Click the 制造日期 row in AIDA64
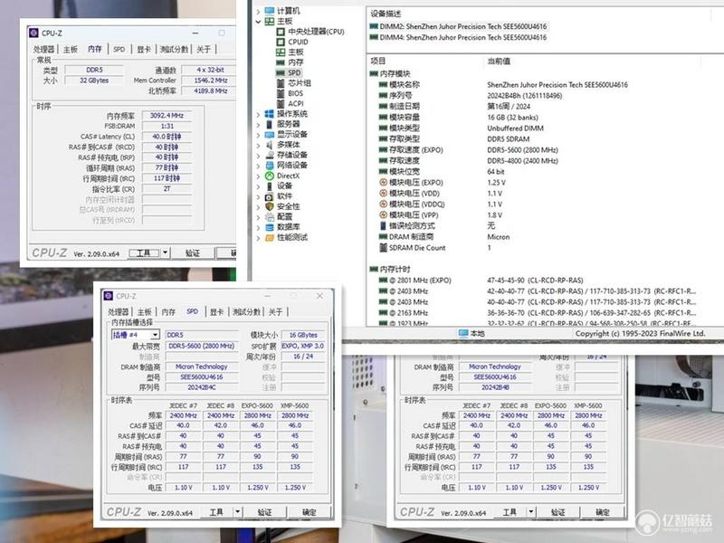The height and width of the screenshot is (543, 724). coord(455,106)
